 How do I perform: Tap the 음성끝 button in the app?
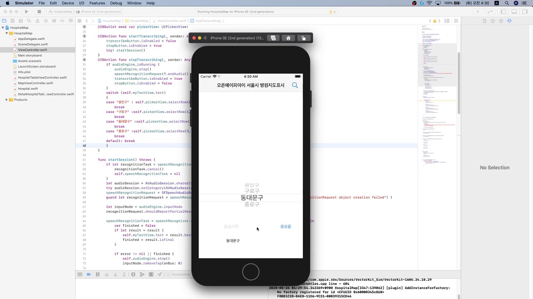point(286,226)
